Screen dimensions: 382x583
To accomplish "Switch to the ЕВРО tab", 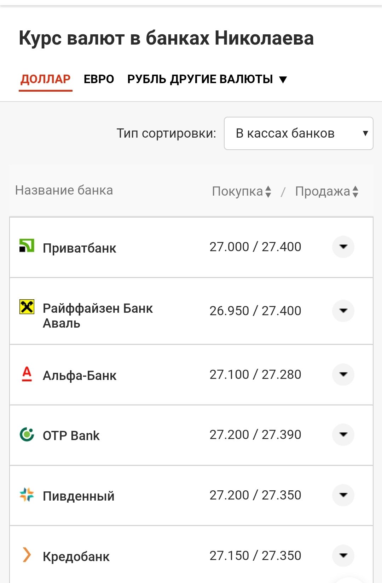I will tap(99, 79).
